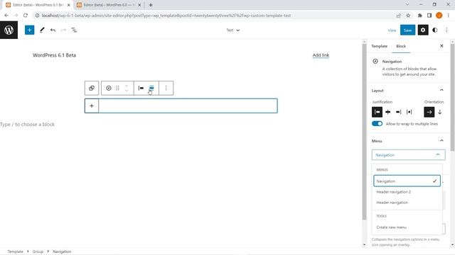455x255 pixels.
Task: Click the View link
Action: [392, 30]
